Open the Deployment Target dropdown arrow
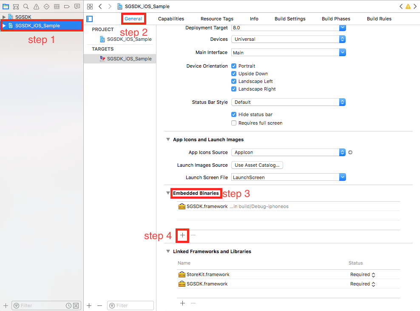The image size is (420, 311). pyautogui.click(x=342, y=28)
